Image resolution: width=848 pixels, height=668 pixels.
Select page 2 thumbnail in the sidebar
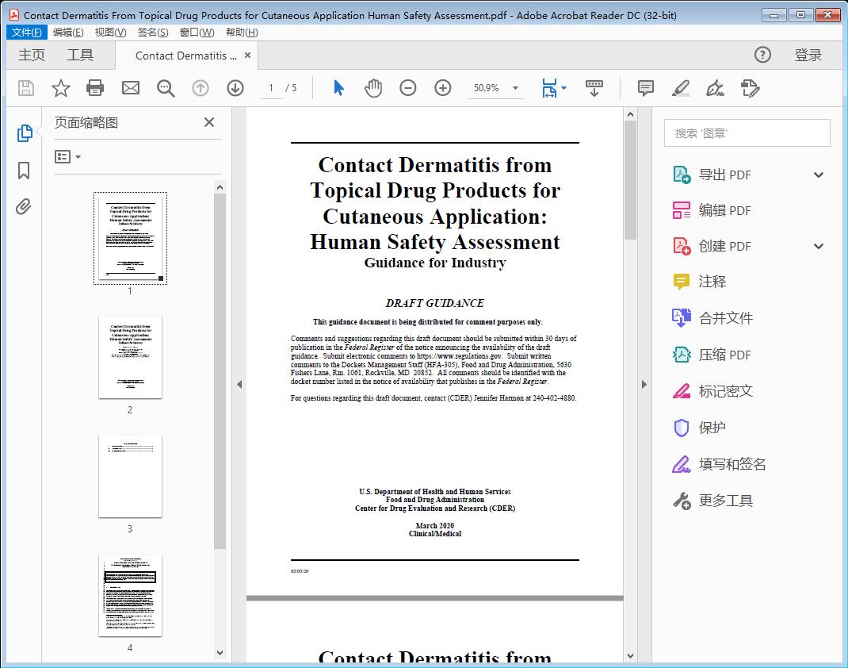click(x=130, y=357)
